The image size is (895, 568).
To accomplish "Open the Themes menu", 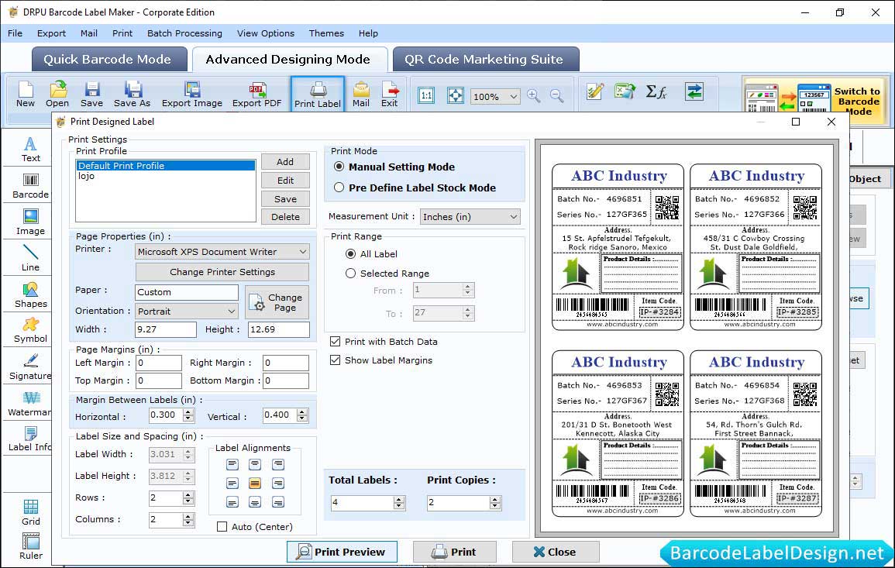I will (326, 33).
